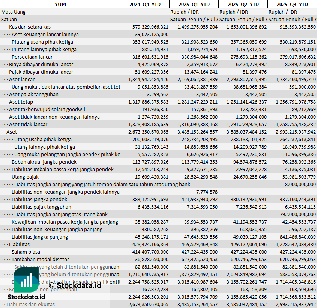Click the 2025_Q2_YTD column header
Image resolution: width=317 pixels, height=308 pixels.
(x=243, y=4)
